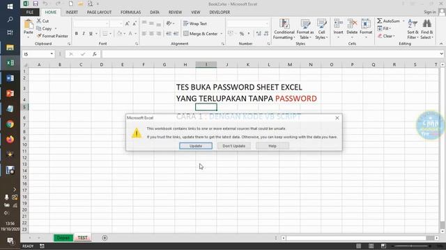446x250 pixels.
Task: Switch to the FORMULAS tab
Action: point(130,12)
